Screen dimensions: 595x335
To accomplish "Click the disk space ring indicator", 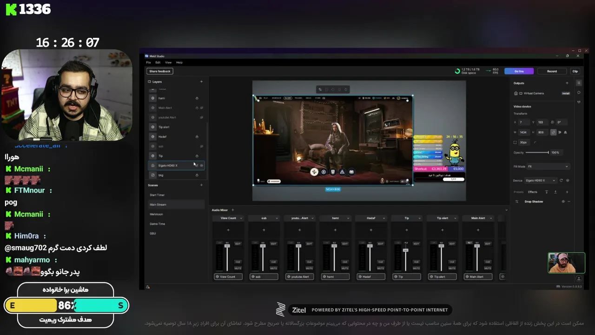I will [457, 71].
